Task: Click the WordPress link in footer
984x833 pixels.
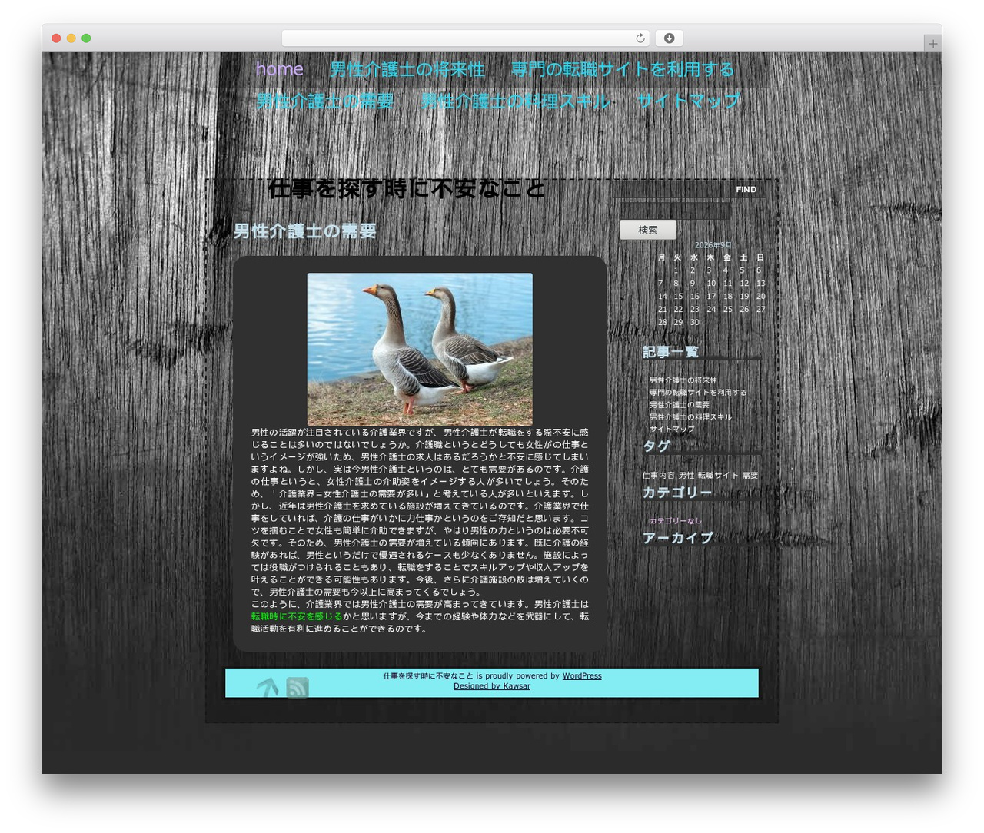Action: 582,676
